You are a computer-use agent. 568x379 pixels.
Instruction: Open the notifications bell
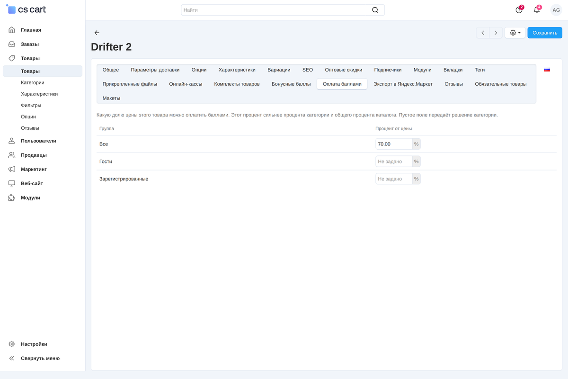pos(537,10)
